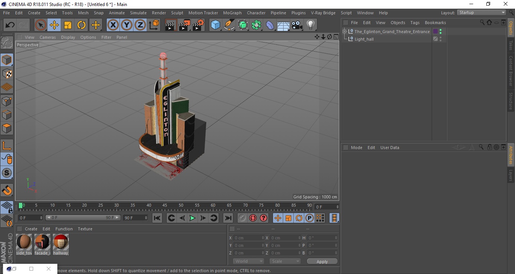Open the Sculpt menu
515x274 pixels.
(x=177, y=13)
